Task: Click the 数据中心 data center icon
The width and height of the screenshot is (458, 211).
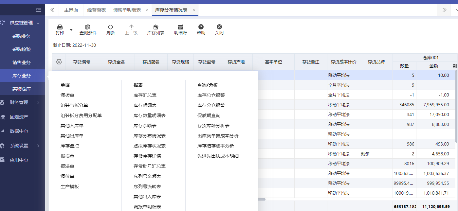Action: [2, 131]
